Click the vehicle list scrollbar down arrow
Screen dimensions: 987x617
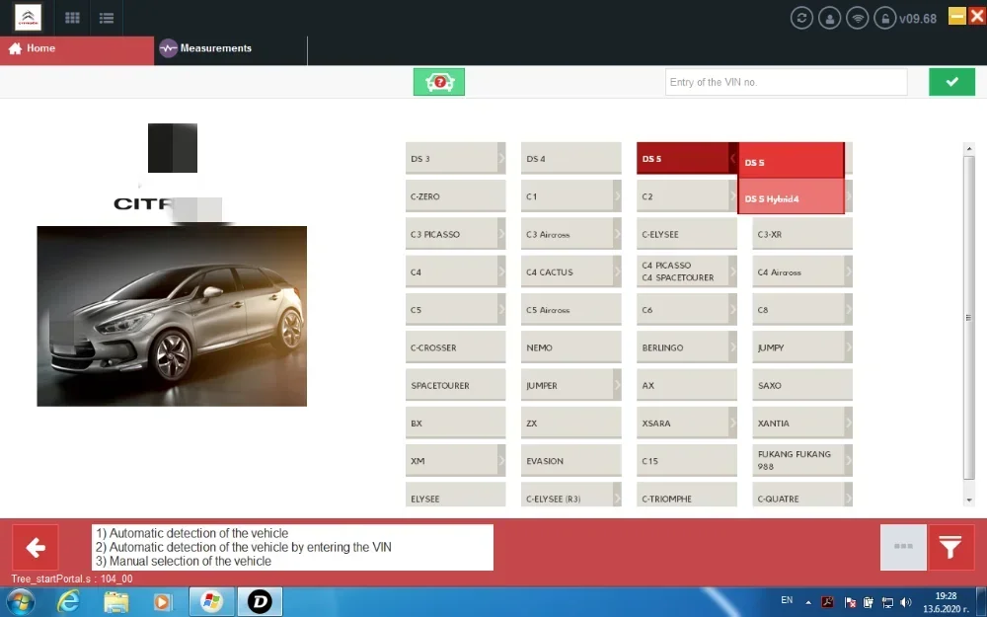click(x=969, y=500)
